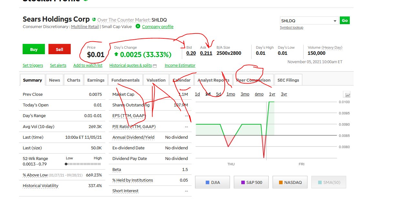Go to the SEC Filings tab
395x200 pixels.
(x=288, y=80)
